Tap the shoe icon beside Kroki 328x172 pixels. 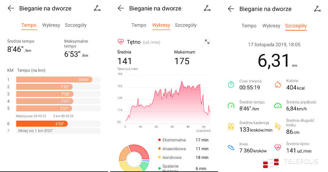coord(231,147)
